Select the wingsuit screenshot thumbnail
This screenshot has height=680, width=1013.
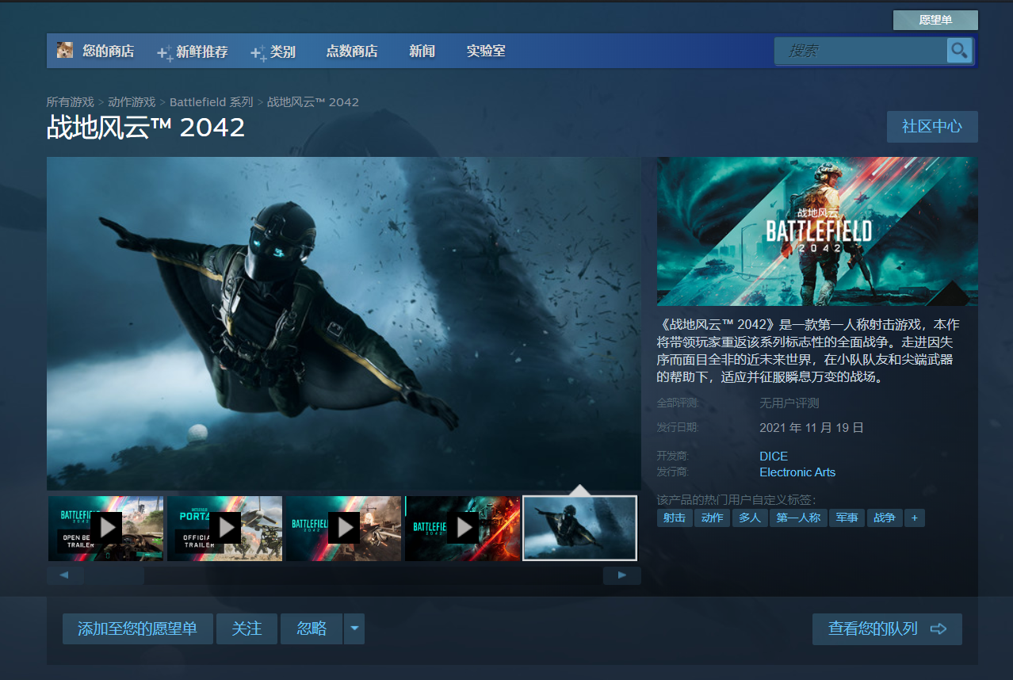(580, 528)
